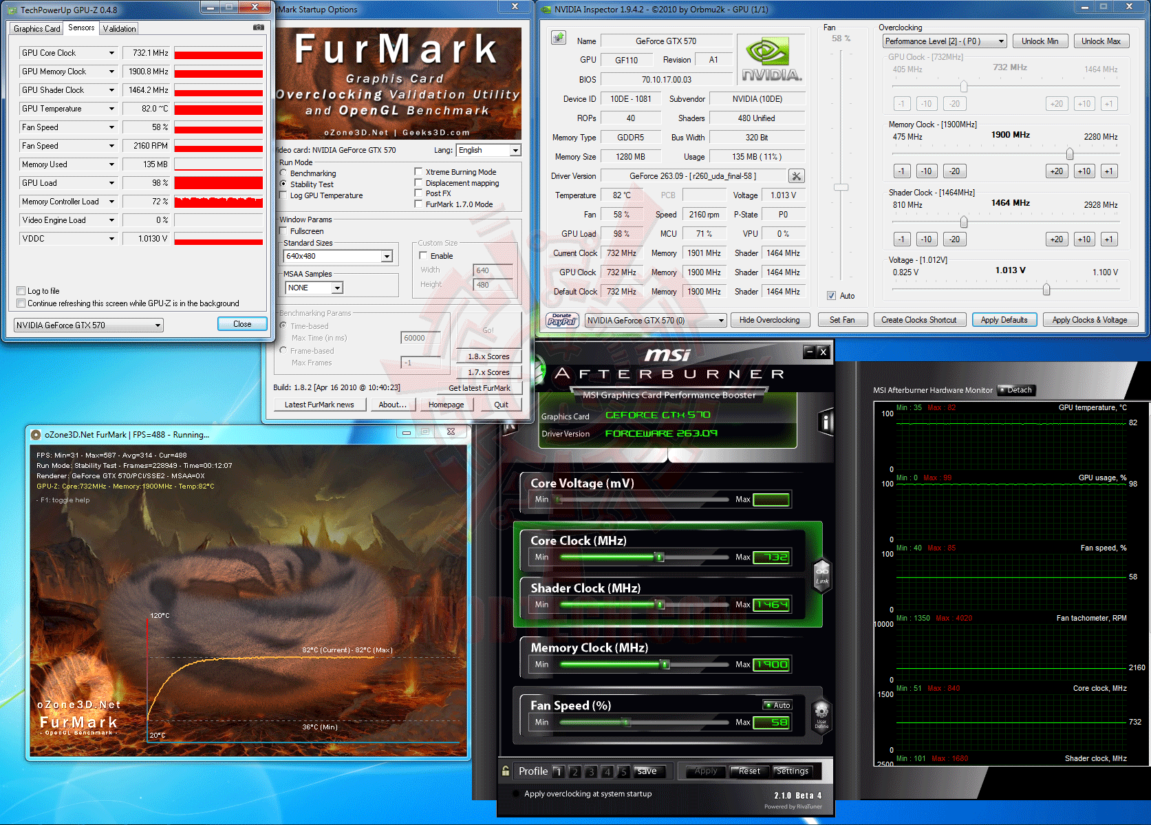Click the screenshot upload icon beside Name in NVIDIA Inspector
The image size is (1151, 825).
coord(559,38)
